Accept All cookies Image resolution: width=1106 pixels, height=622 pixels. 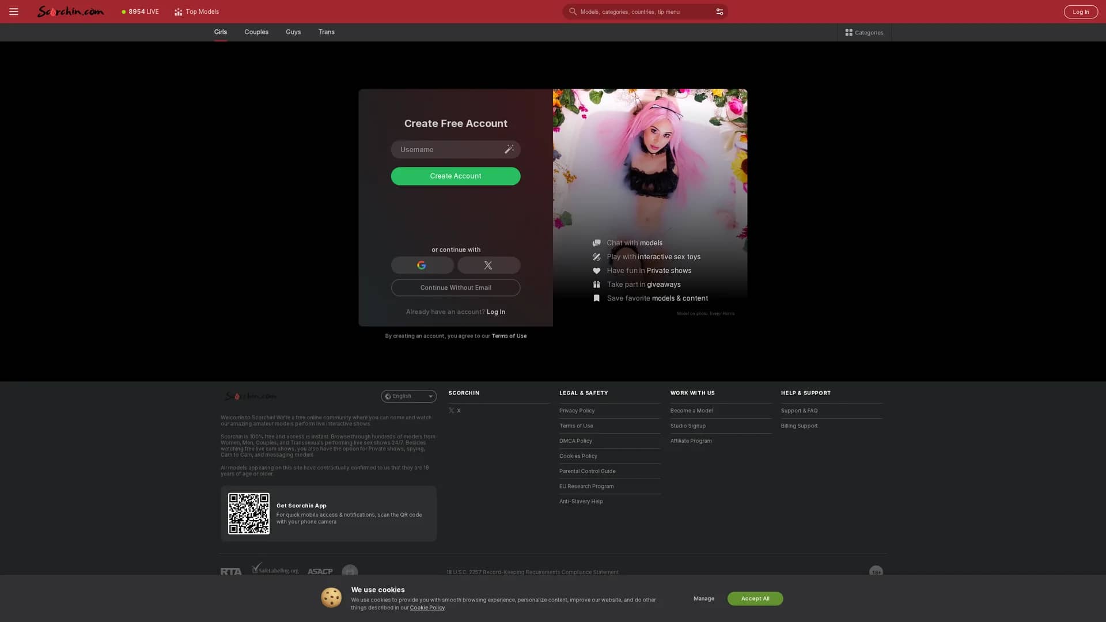[x=755, y=599]
